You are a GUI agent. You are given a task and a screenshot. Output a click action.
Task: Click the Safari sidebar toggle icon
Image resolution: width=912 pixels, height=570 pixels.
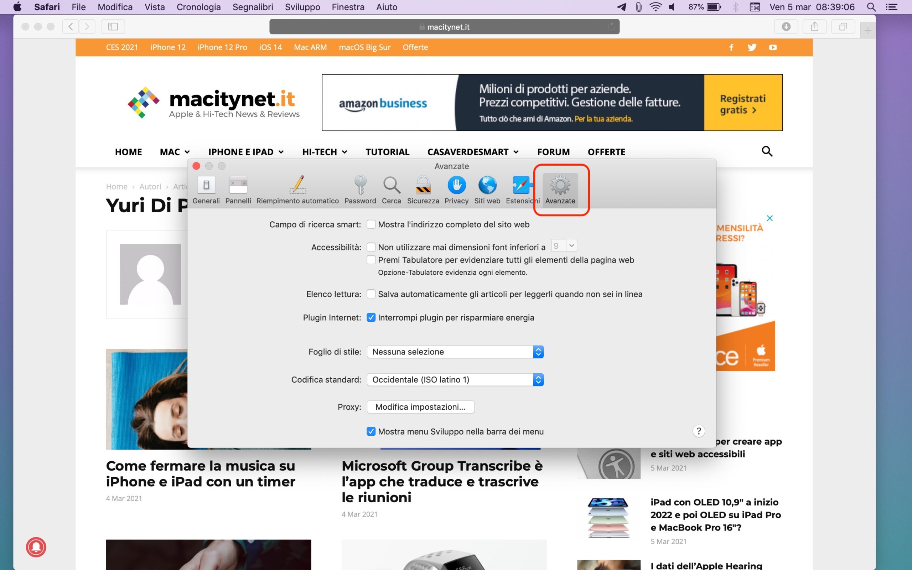[x=113, y=27]
